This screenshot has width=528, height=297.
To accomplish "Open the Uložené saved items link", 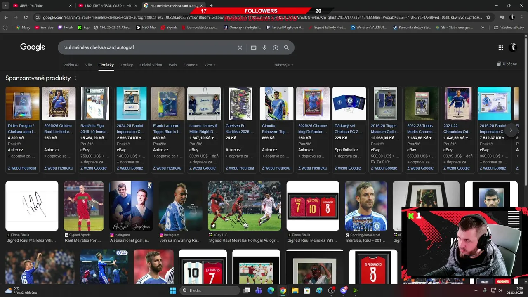I will click(x=507, y=64).
